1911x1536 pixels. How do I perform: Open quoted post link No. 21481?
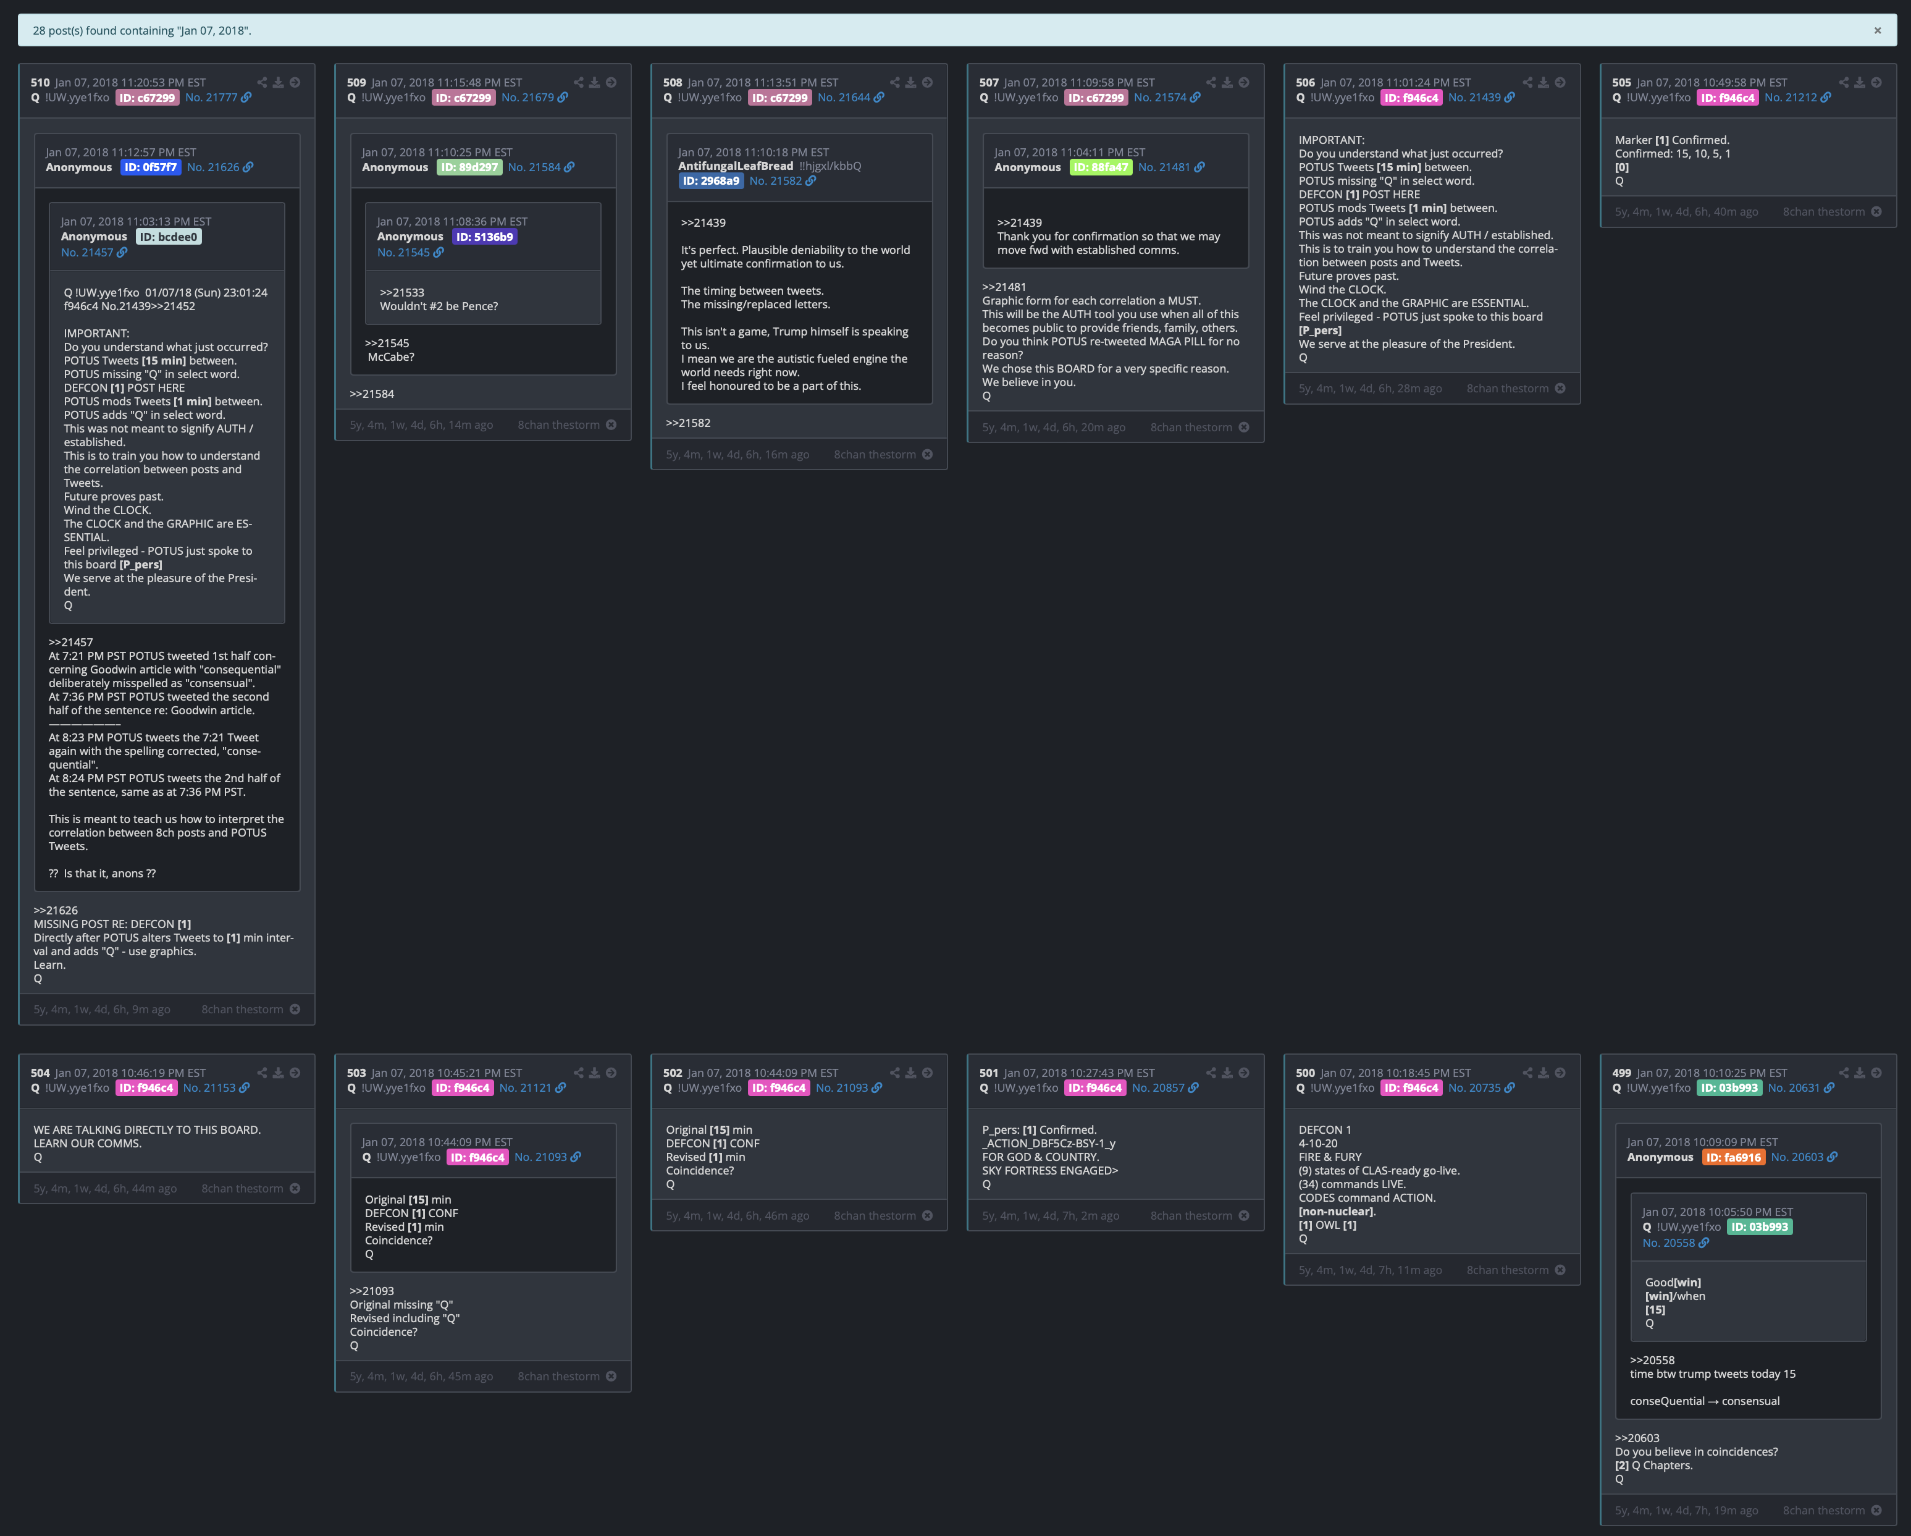pos(1171,167)
